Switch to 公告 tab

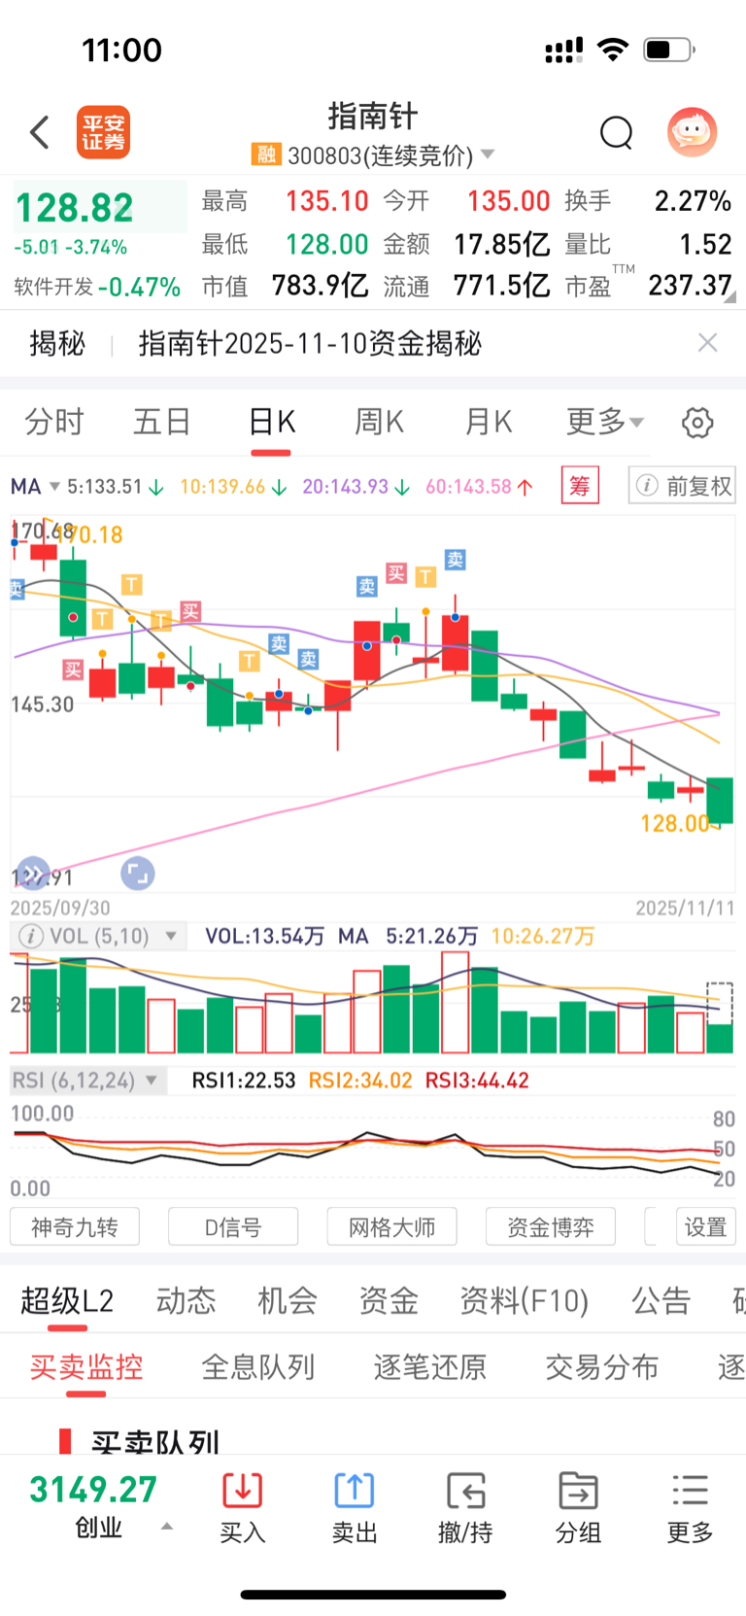click(661, 1300)
